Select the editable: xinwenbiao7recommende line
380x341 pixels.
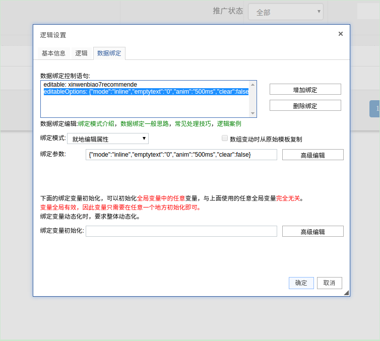tap(146, 85)
